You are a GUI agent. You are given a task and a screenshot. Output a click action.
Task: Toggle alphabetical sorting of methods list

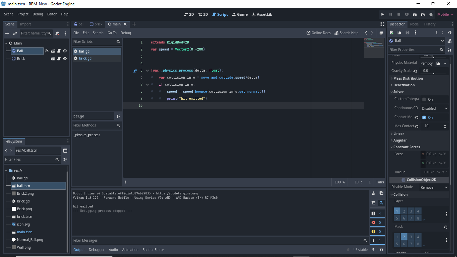tap(118, 116)
